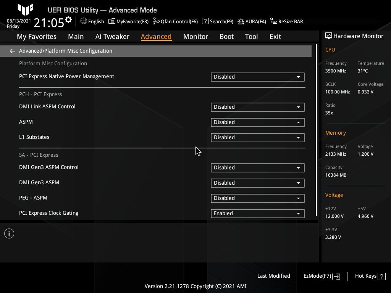This screenshot has width=391, height=293.
Task: Click the Voltage heading in Hardware Monitor
Action: pos(334,195)
